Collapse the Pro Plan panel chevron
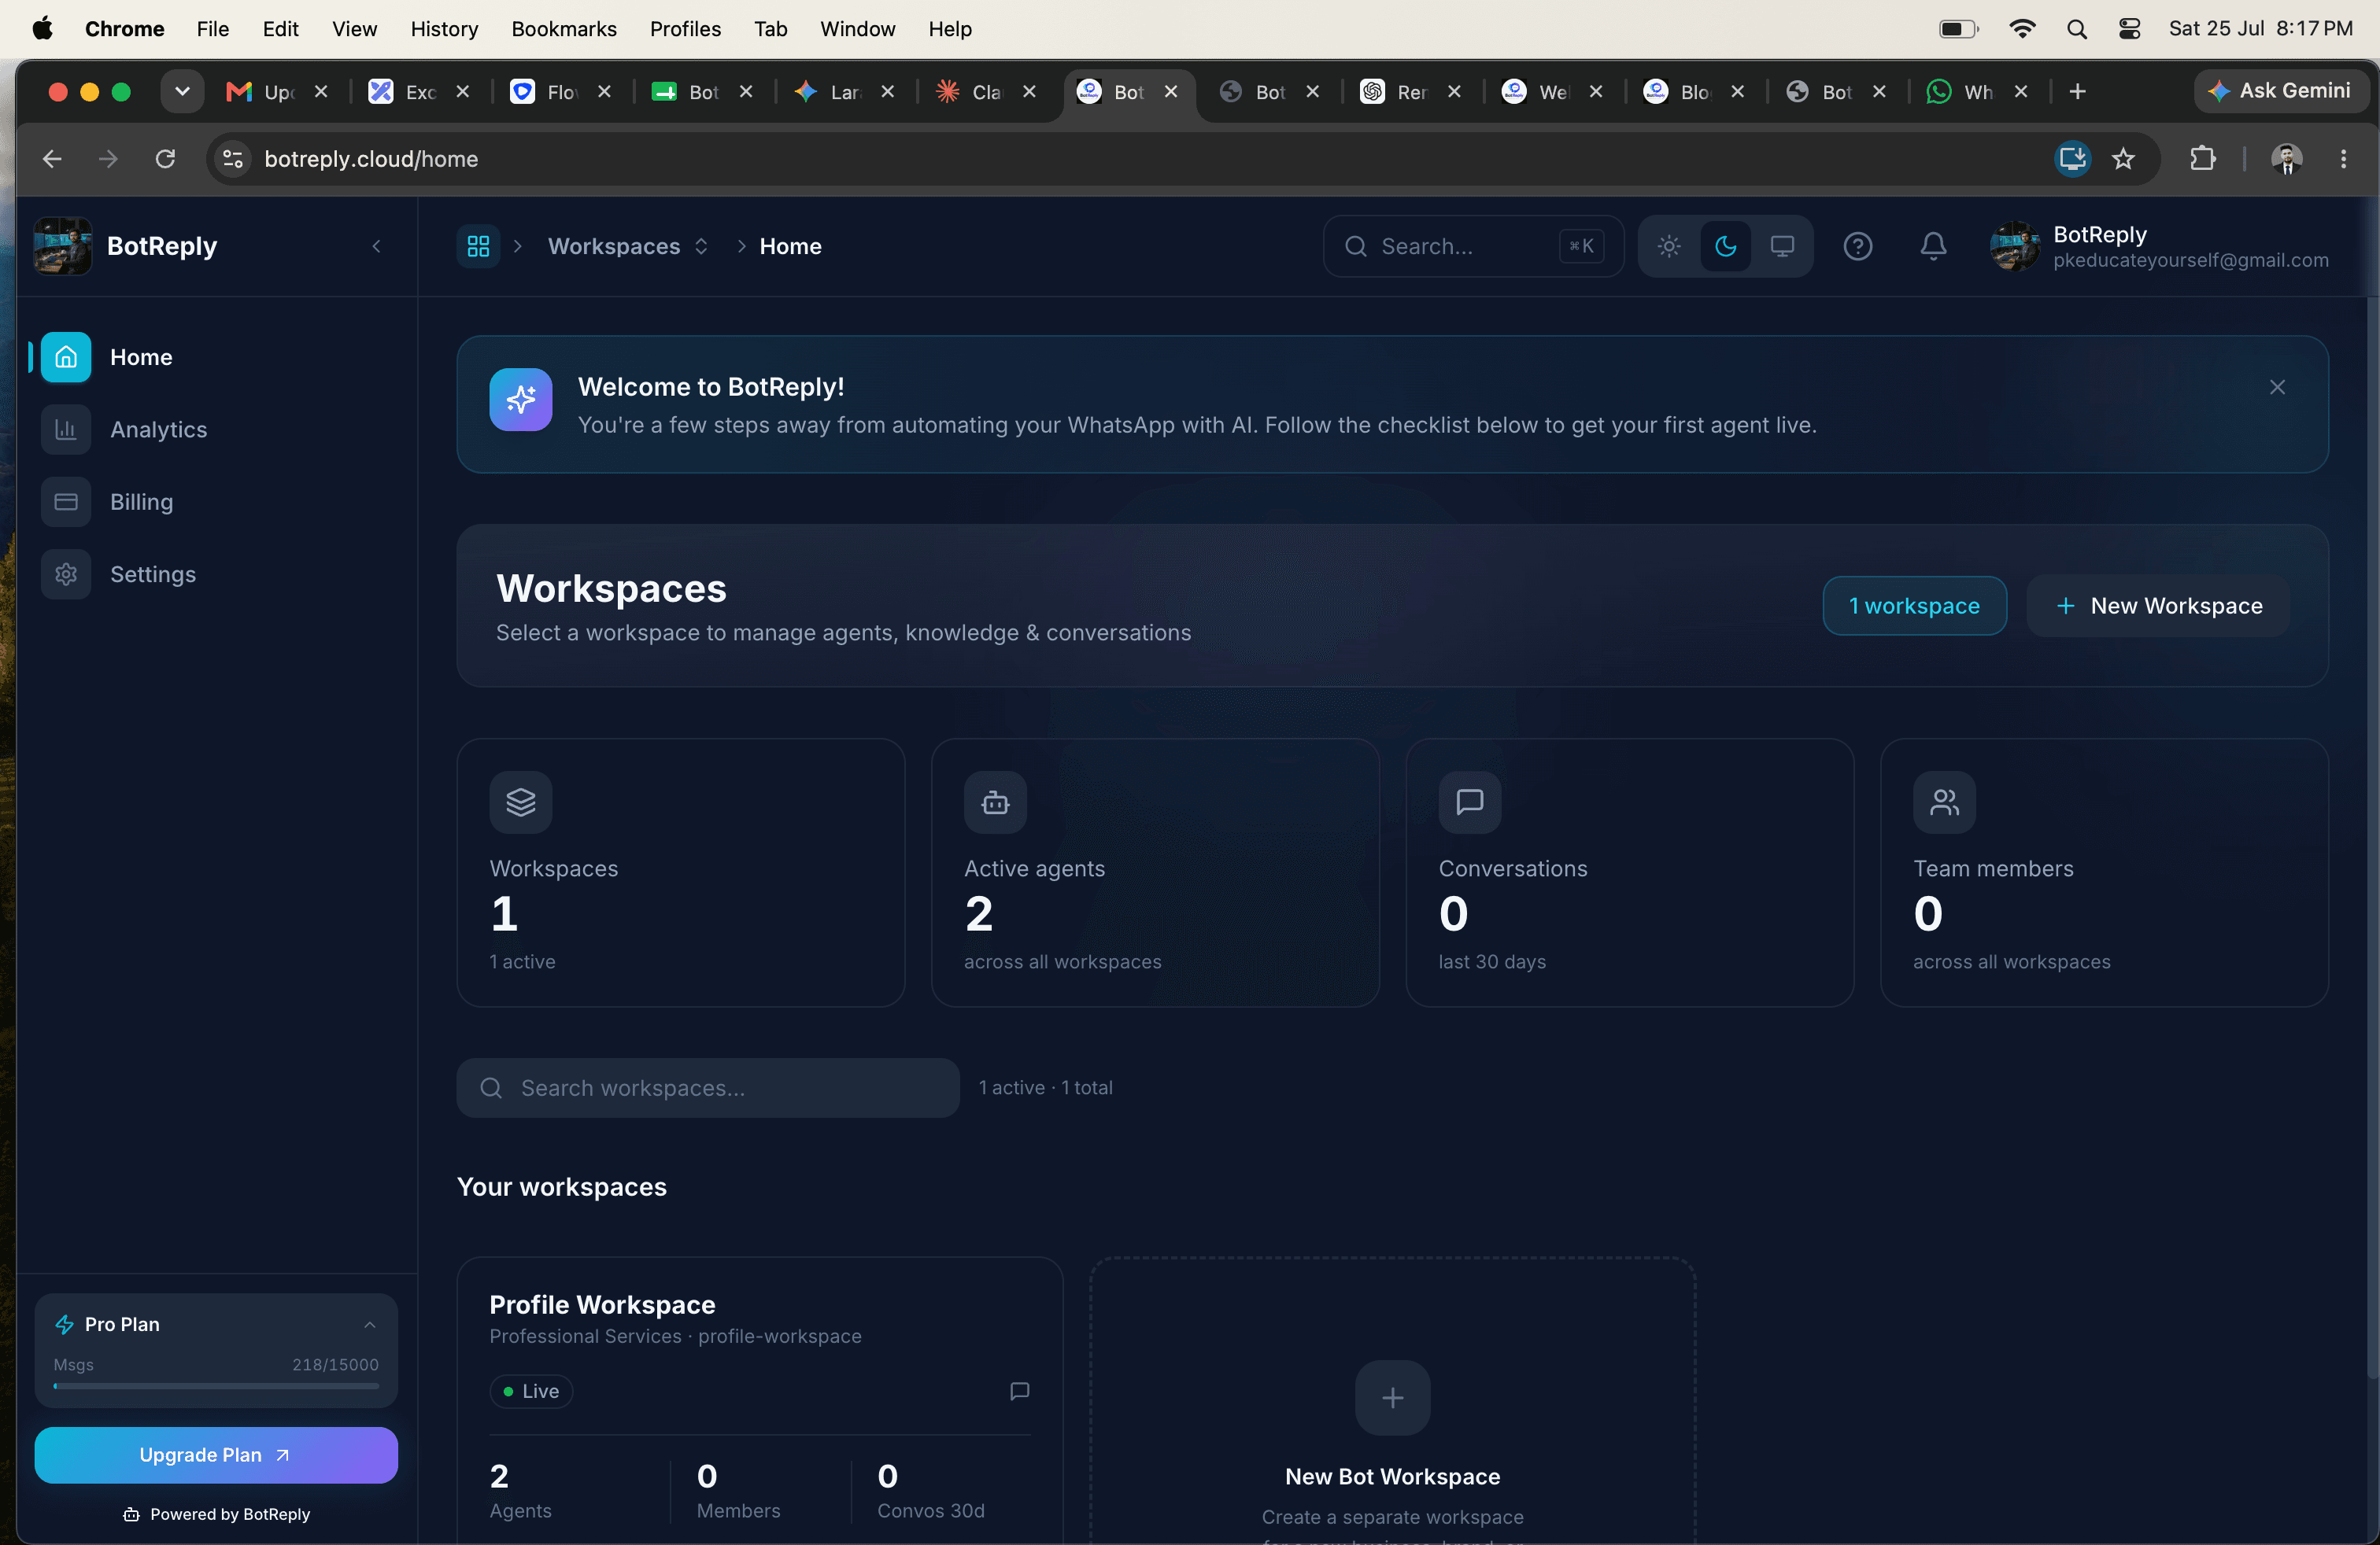This screenshot has height=1545, width=2380. point(369,1324)
